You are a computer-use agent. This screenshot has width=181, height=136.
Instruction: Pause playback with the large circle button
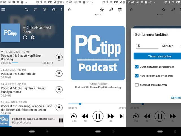[x=98, y=116]
